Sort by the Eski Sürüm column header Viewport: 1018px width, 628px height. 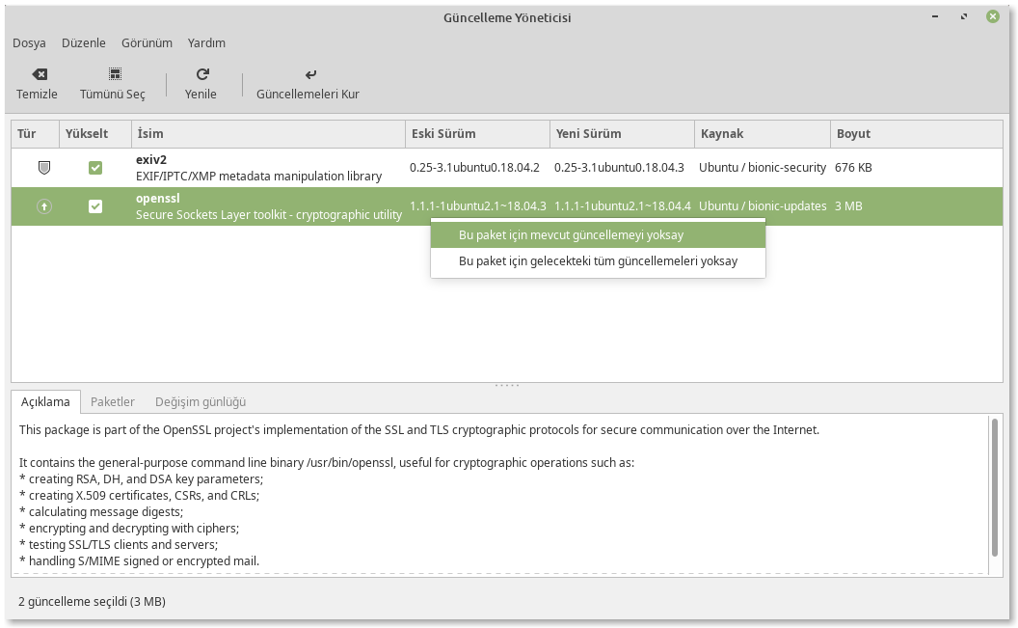tap(478, 134)
